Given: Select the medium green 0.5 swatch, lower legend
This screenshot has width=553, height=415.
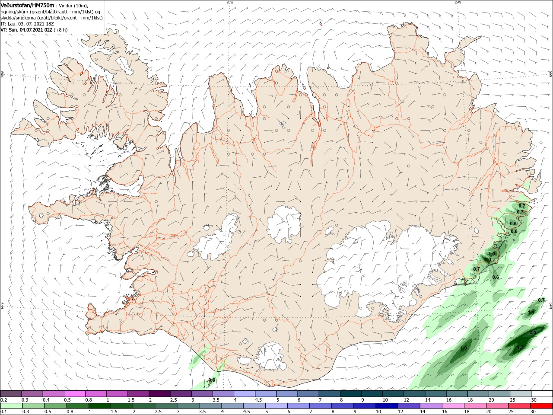Looking at the screenshot, I should (x=55, y=406).
